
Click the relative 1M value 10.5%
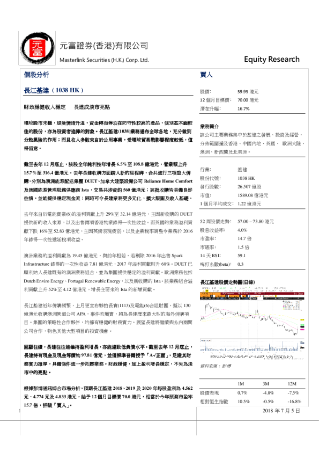(243, 401)
